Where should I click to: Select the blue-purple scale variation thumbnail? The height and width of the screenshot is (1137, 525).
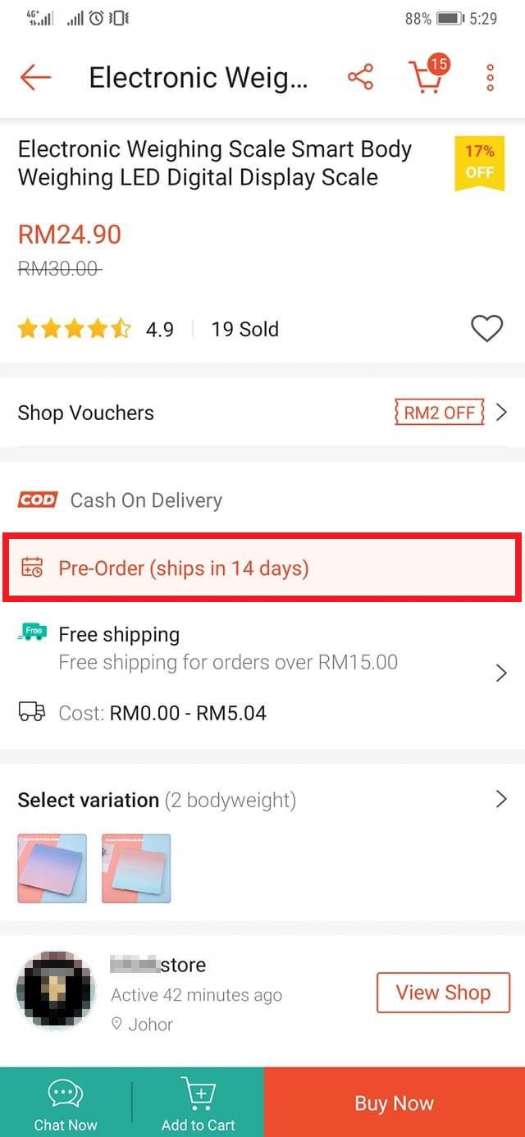(x=52, y=869)
